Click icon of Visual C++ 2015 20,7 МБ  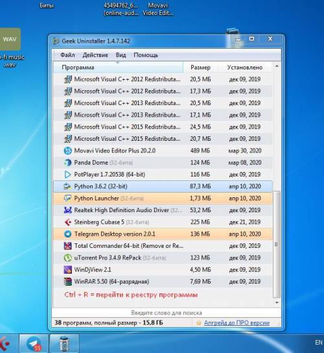67,139
